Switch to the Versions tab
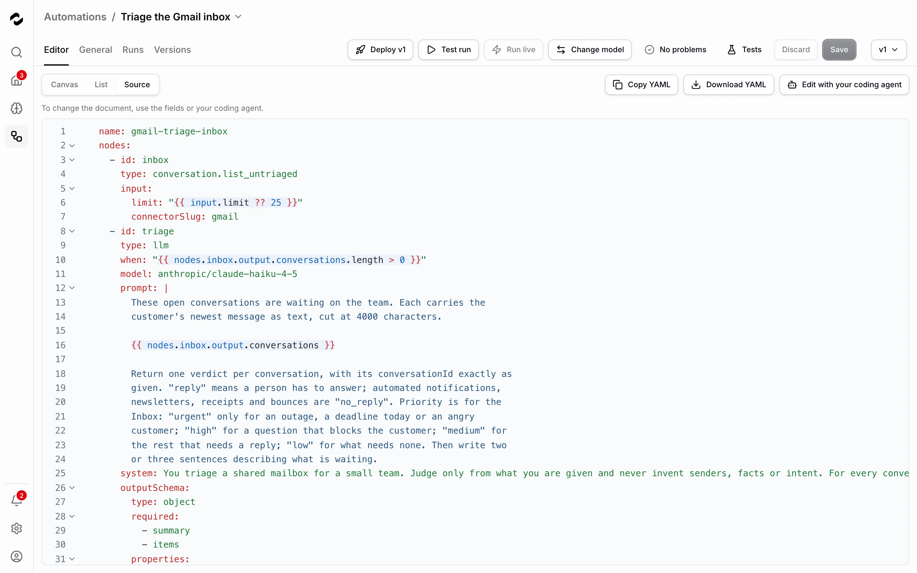 172,50
